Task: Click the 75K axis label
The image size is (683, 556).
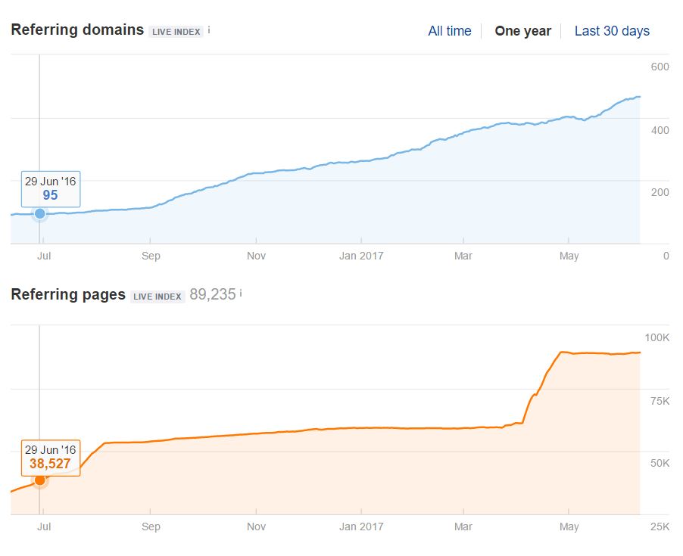Action: click(660, 401)
